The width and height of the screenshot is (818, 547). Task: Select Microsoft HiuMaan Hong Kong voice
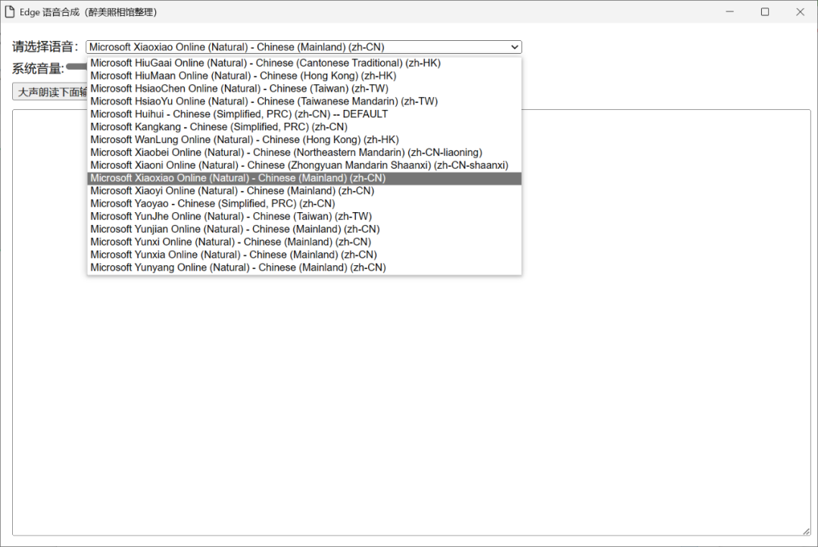[304, 76]
